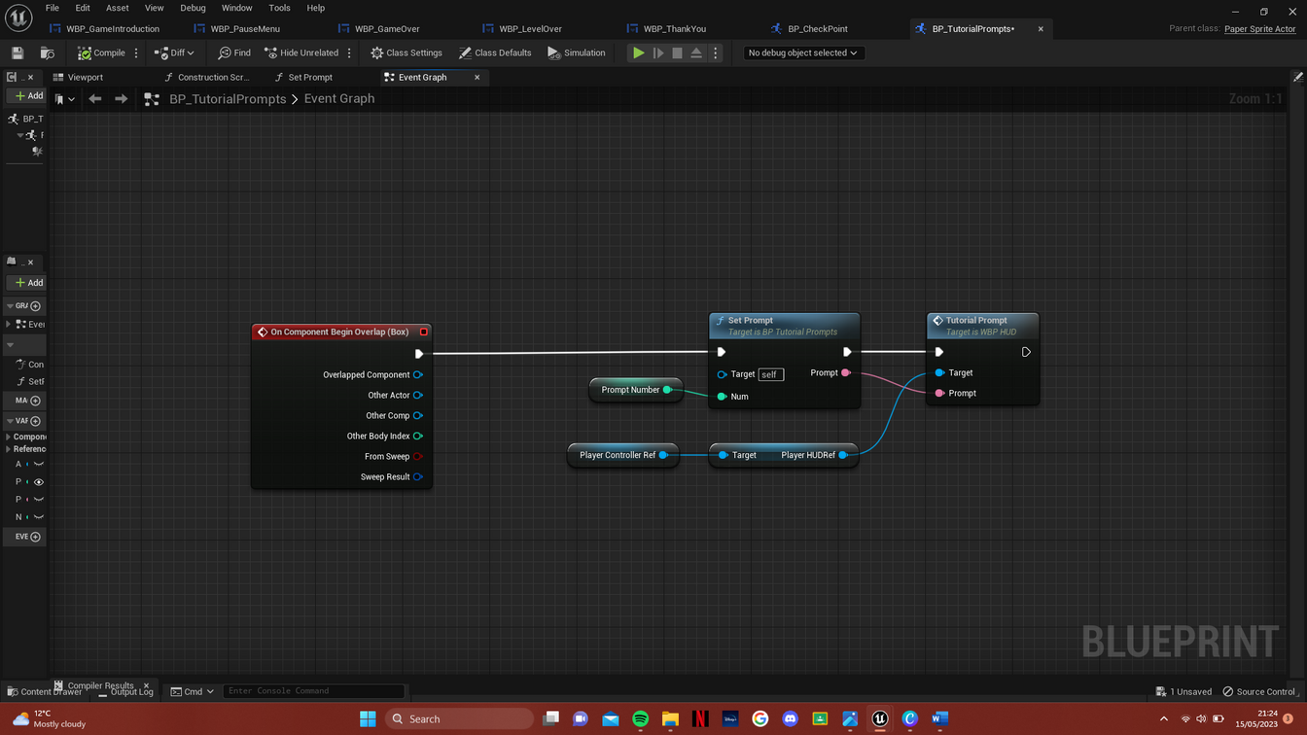The image size is (1307, 735).
Task: Open the Content Drawer
Action: click(45, 691)
